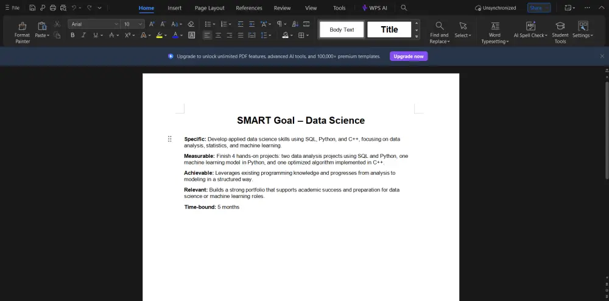
Task: Click the Upgrade now button
Action: [x=409, y=56]
